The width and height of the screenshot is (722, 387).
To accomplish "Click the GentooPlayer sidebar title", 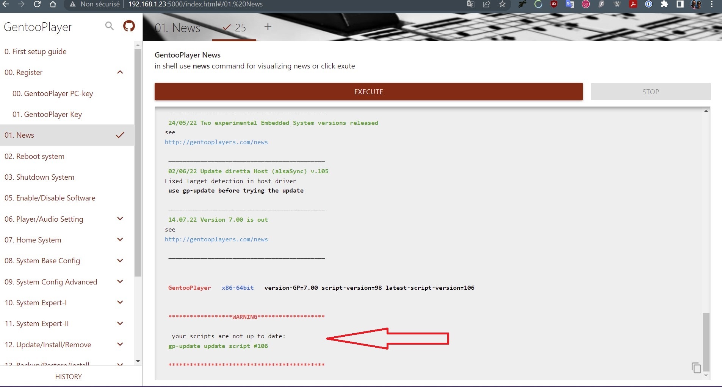I will coord(38,27).
